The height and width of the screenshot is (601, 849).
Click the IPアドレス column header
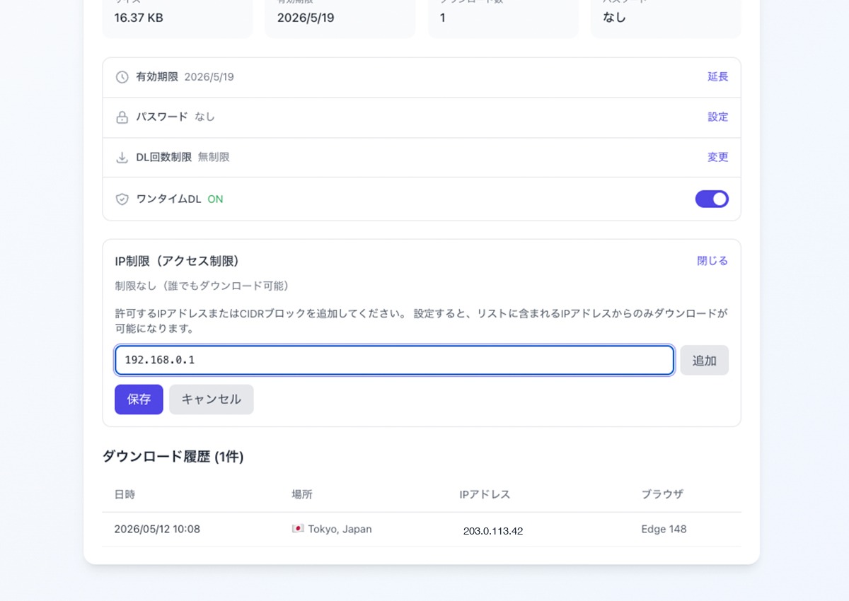point(485,495)
